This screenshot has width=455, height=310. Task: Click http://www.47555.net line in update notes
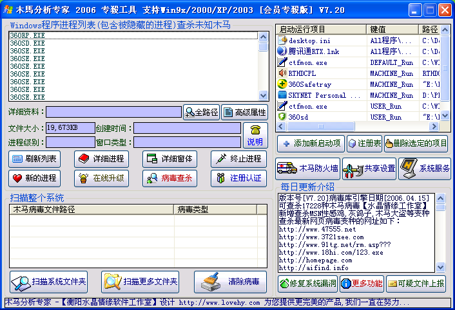coord(317,229)
